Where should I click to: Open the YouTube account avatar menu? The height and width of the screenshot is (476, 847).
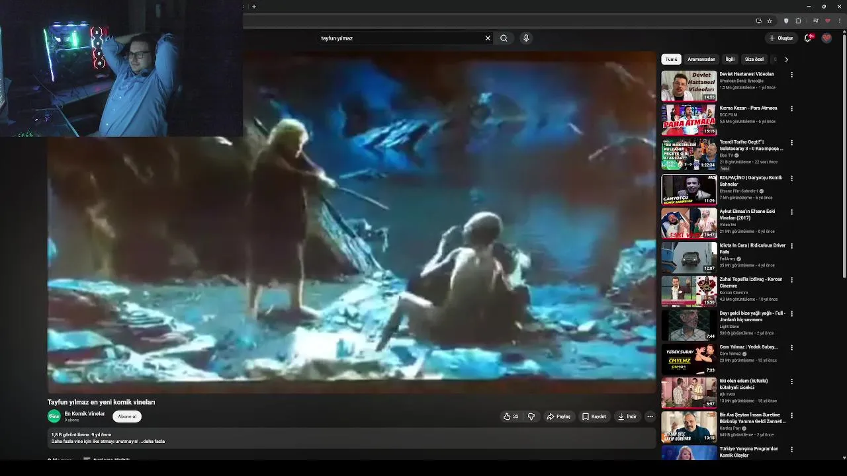pyautogui.click(x=826, y=38)
